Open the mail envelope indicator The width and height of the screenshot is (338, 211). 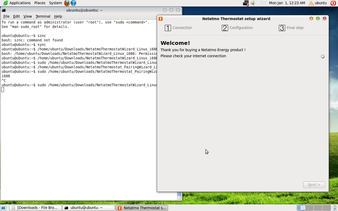coord(263,3)
